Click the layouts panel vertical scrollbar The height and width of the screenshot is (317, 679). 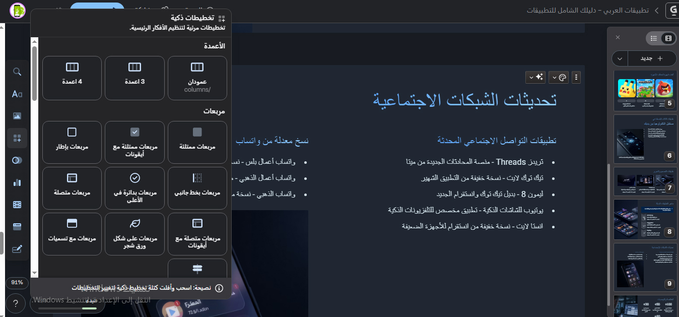34,73
